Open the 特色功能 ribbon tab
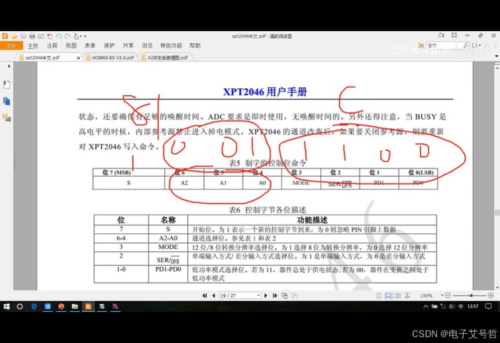500x343 pixels. click(x=171, y=46)
